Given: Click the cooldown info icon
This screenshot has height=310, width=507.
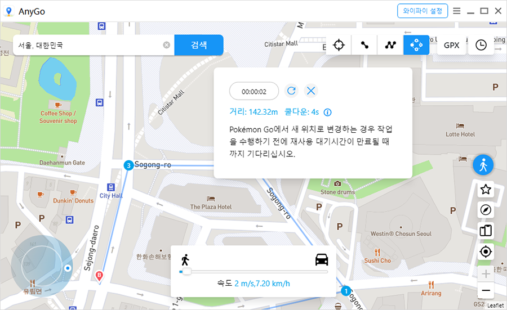Looking at the screenshot, I should (327, 111).
